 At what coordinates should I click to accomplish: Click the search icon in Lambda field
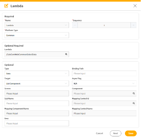pyautogui.click(x=66, y=54)
